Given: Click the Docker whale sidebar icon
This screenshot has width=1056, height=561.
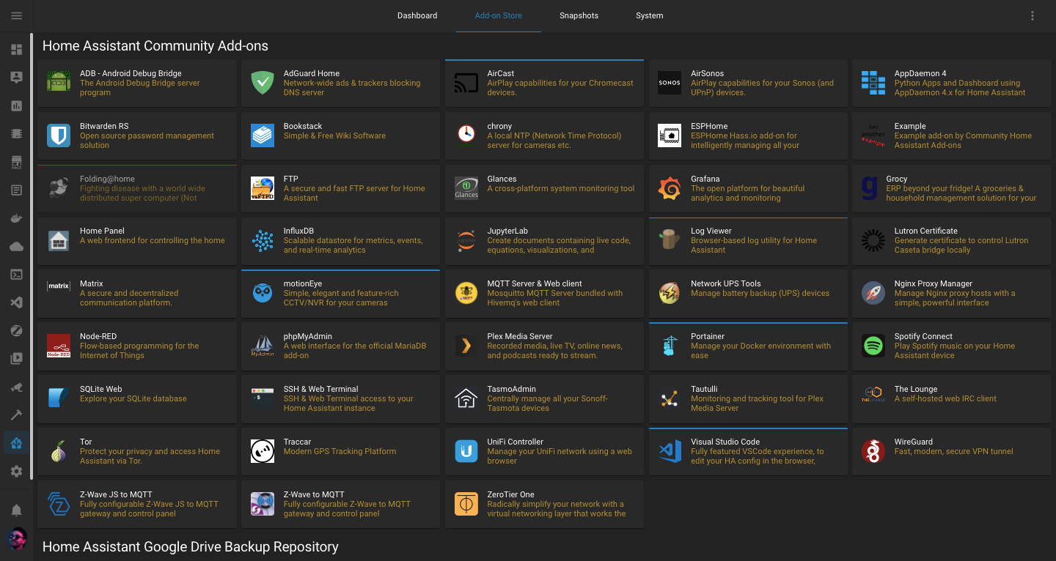Looking at the screenshot, I should [16, 218].
